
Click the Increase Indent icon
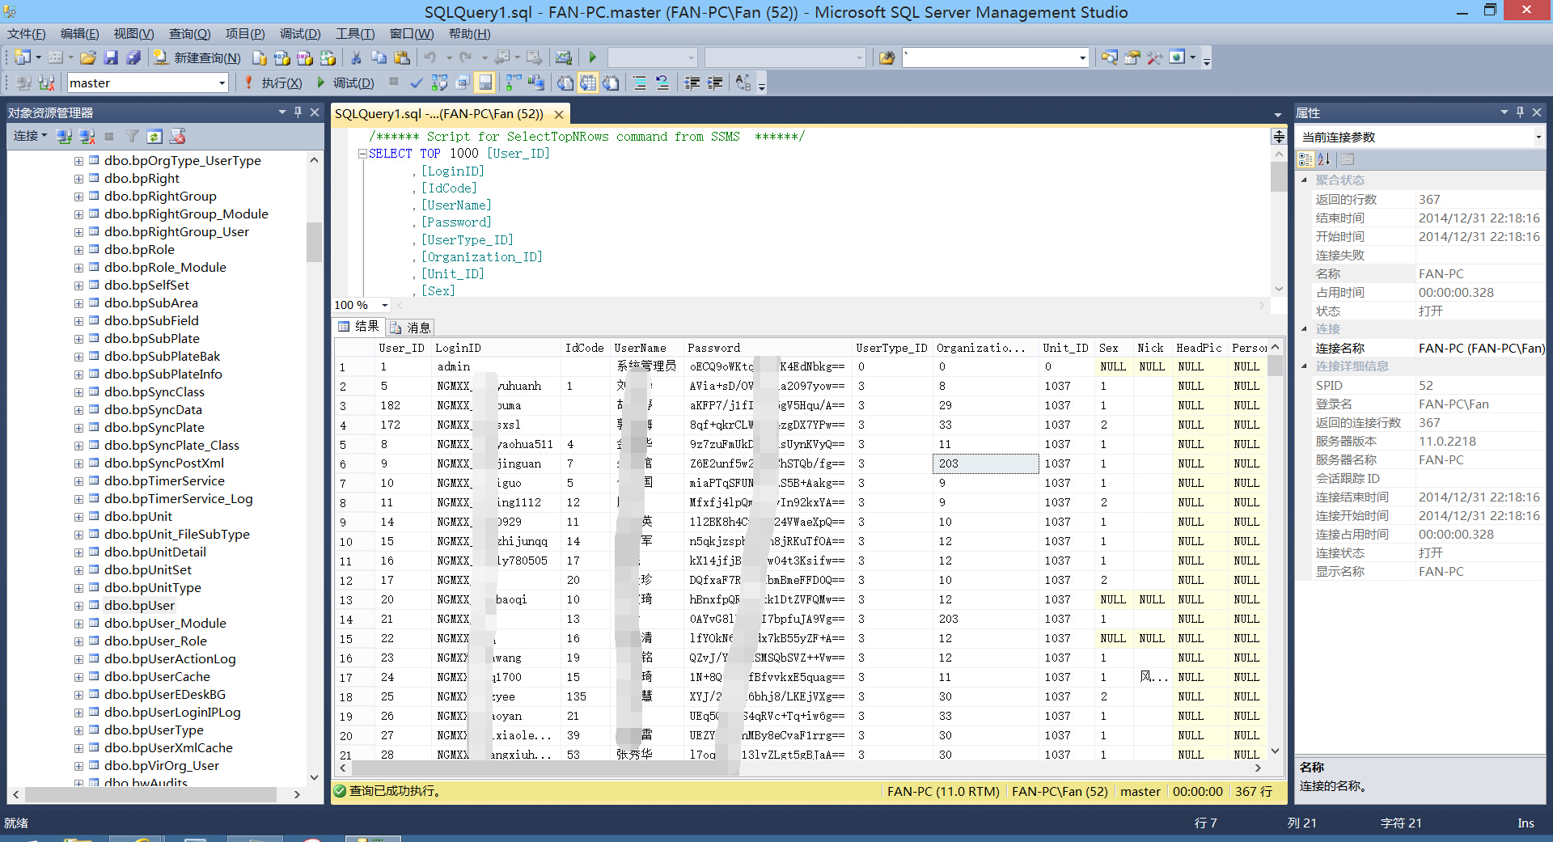714,83
